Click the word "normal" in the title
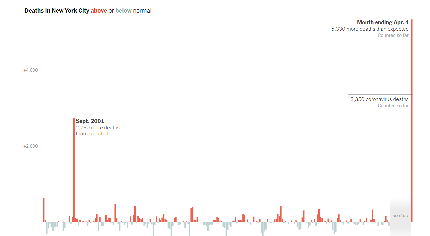Image resolution: width=430 pixels, height=236 pixels. 142,11
